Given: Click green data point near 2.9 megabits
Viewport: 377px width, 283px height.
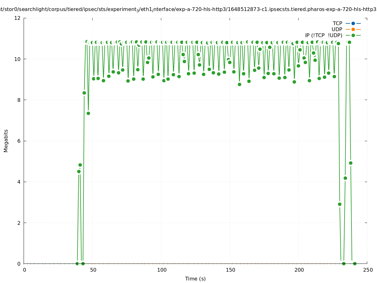Looking at the screenshot, I should 340,204.
